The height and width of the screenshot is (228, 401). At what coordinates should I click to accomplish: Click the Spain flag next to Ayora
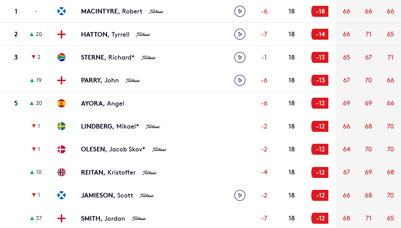61,103
